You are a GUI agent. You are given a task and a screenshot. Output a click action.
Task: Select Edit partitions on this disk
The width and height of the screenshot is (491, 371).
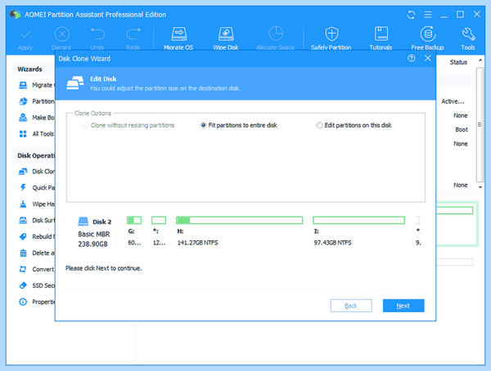(x=354, y=126)
